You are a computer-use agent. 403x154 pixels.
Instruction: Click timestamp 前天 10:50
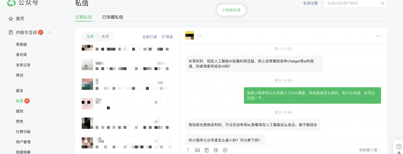[283, 80]
